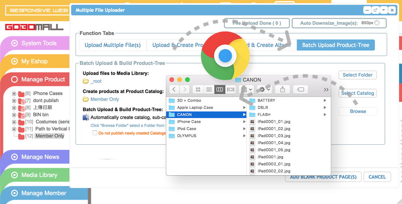Open Finder arrange-by dropdown

tap(246, 89)
